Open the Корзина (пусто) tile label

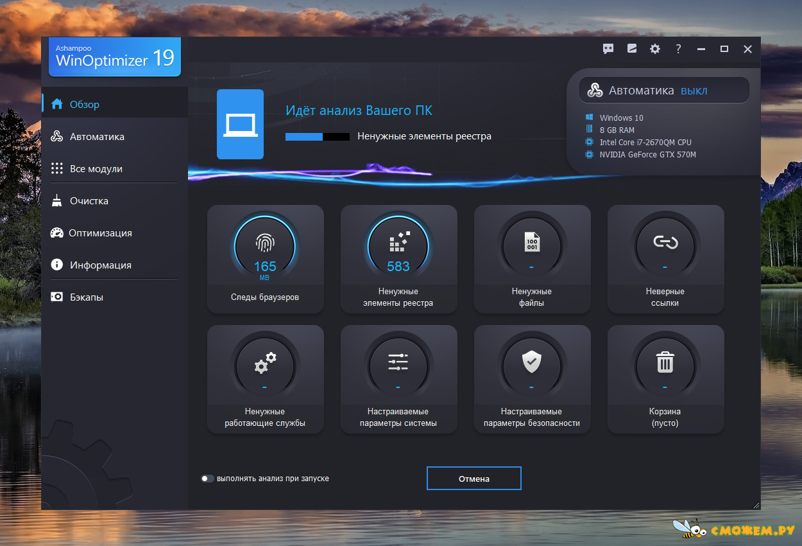665,418
